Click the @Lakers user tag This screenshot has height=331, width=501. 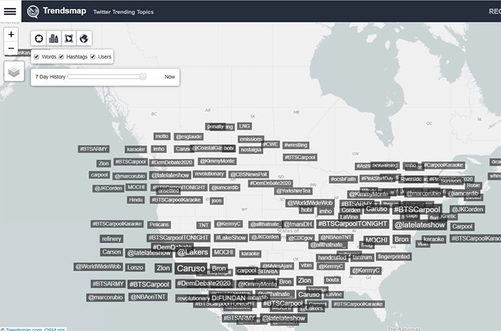[193, 252]
